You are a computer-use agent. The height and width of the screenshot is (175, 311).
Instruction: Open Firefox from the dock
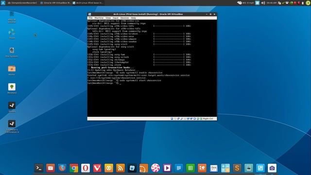click(x=62, y=168)
